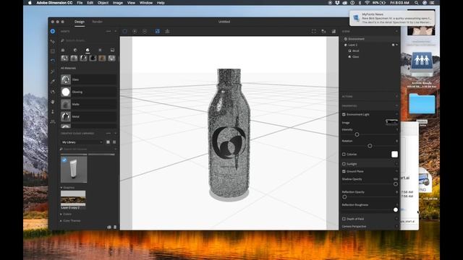
Task: Click the environment light Image thumbnail
Action: tap(392, 122)
